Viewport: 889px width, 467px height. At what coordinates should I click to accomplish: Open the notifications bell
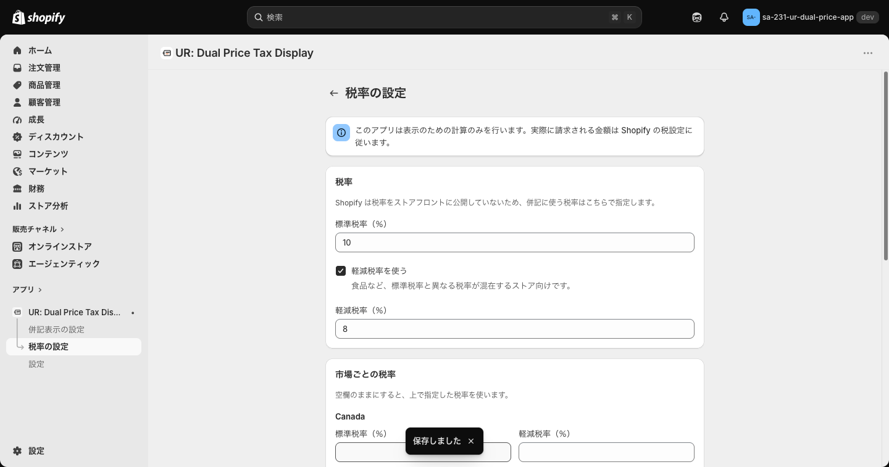(724, 17)
